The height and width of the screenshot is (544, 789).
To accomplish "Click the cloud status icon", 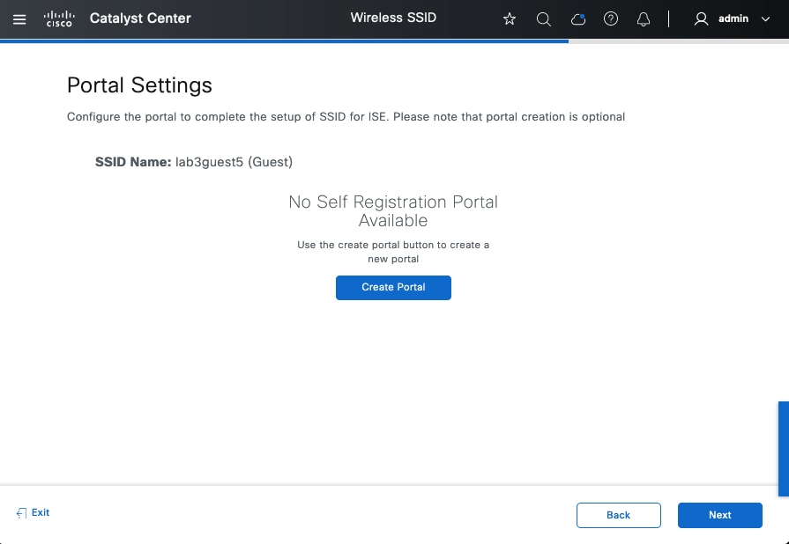I will pos(578,18).
